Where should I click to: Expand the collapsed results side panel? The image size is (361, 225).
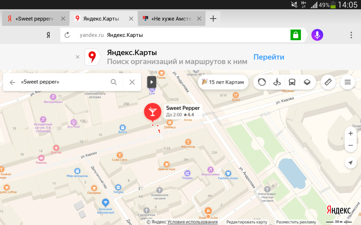tap(152, 82)
